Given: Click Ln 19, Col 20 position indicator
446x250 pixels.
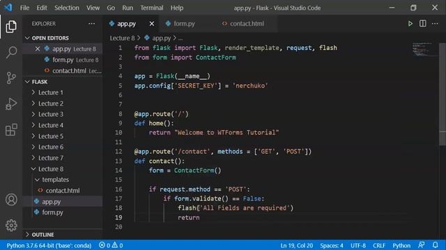Looking at the screenshot, I should 297,245.
